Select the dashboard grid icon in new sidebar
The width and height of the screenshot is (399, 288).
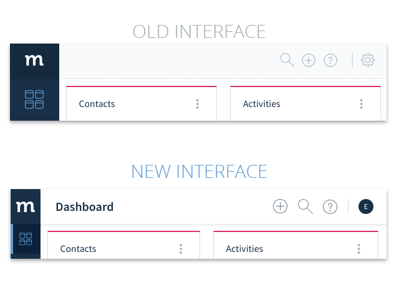pos(26,239)
